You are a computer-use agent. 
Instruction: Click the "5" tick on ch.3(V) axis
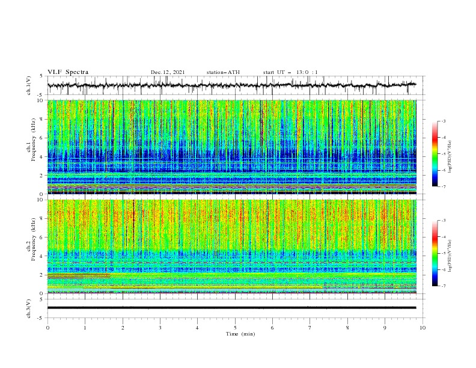pyautogui.click(x=41, y=299)
